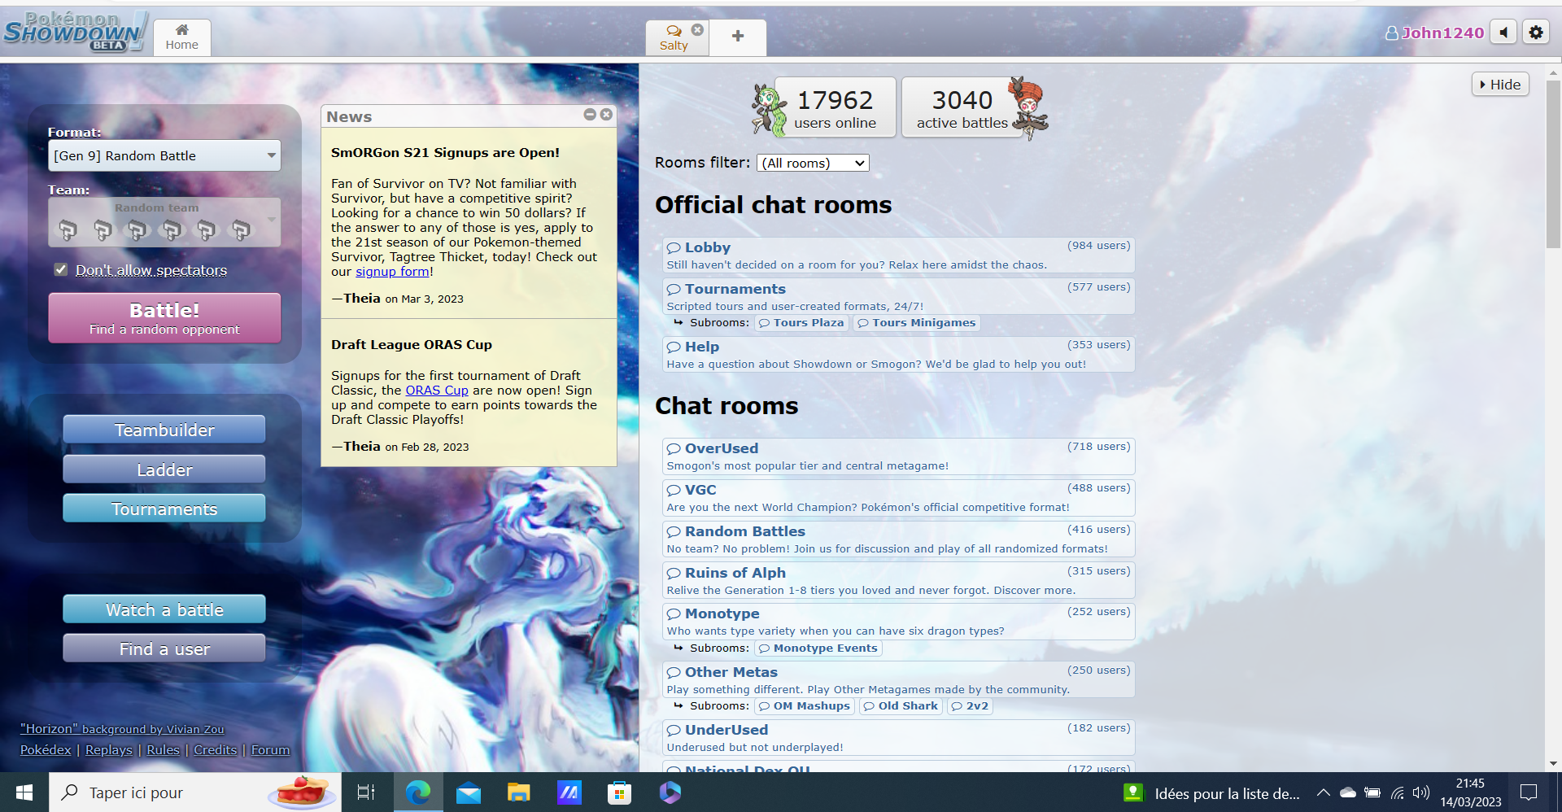
Task: Join the Lobby chat room
Action: (898, 255)
